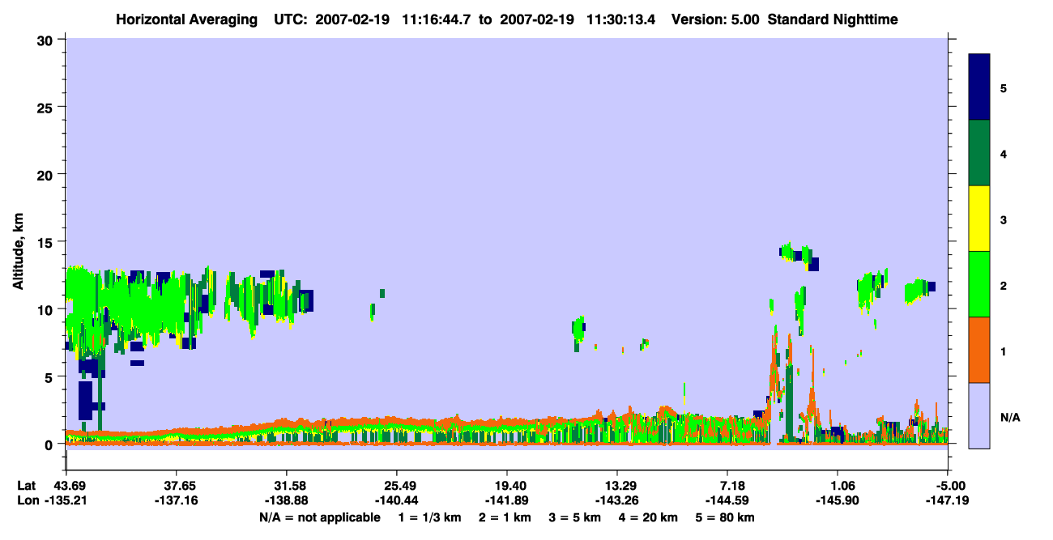
Task: Click the start time '11:16:44.7' in title
Action: (x=437, y=19)
